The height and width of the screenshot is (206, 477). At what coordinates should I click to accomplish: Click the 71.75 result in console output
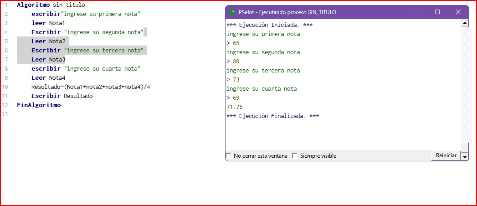[234, 107]
